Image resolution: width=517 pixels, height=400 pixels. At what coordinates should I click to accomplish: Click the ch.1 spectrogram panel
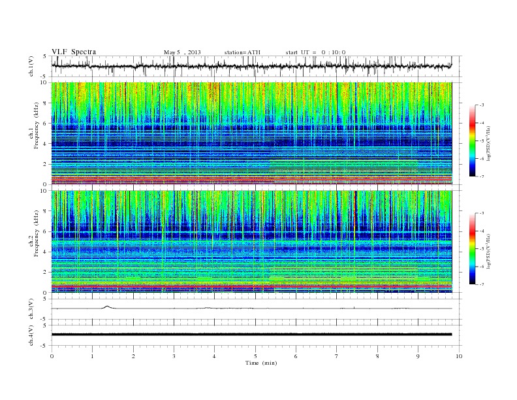[x=252, y=133]
